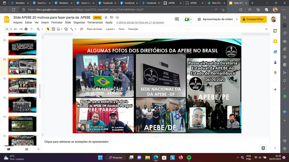Click the Compartilhar button
The width and height of the screenshot is (289, 162).
pyautogui.click(x=253, y=19)
